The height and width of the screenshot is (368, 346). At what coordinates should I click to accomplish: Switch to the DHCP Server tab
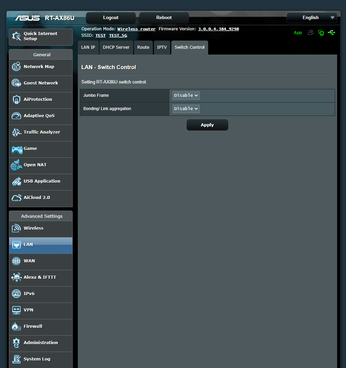(116, 47)
